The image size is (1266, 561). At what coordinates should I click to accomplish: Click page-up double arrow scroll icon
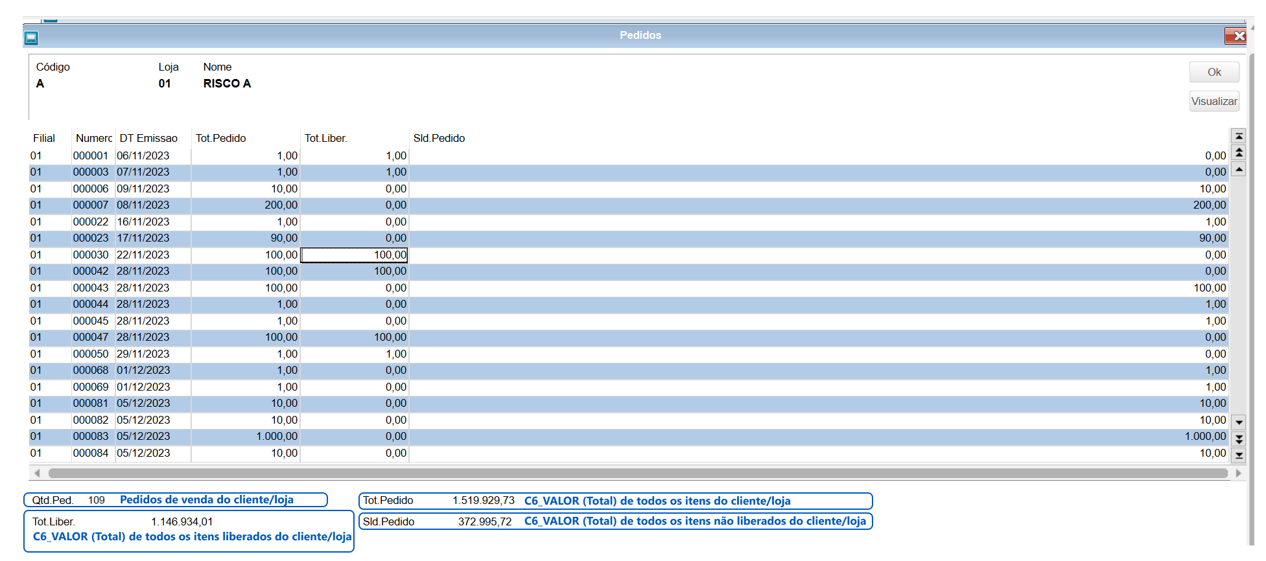[1239, 153]
